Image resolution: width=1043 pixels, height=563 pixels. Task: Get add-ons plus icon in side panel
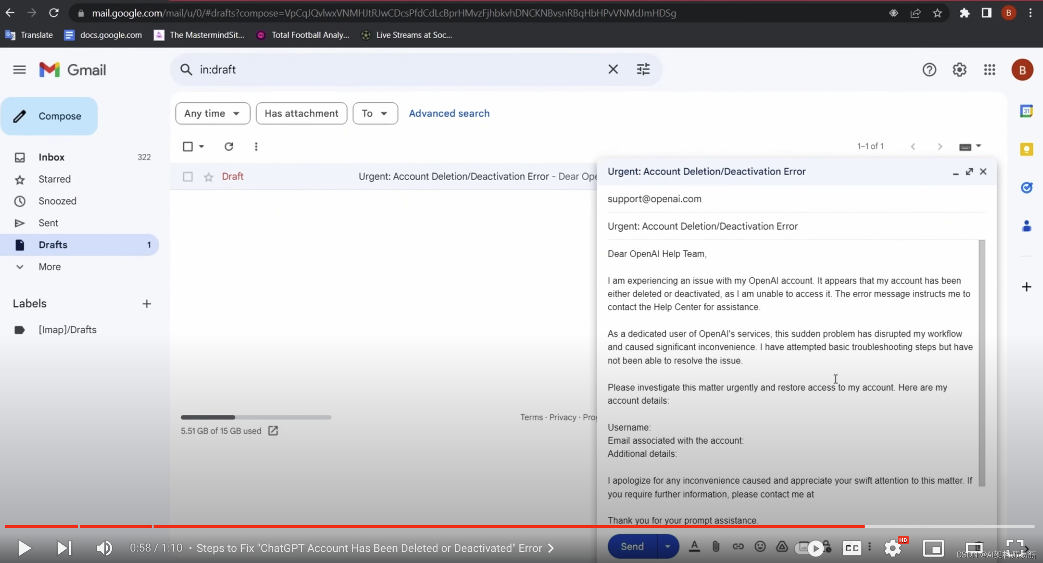tap(1026, 287)
